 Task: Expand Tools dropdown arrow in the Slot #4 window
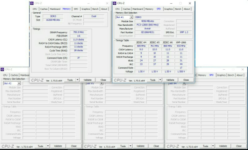(x=213, y=146)
